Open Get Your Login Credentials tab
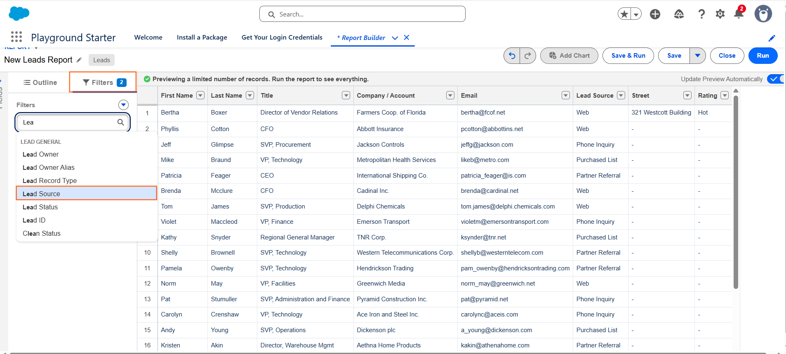Viewport: 786px width, 354px height. tap(282, 38)
